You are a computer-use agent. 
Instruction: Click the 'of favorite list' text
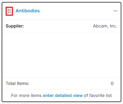[x=98, y=96]
